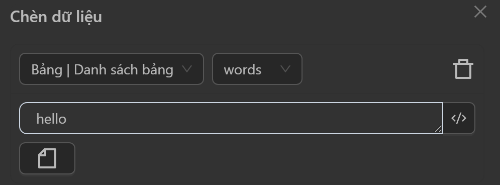
Task: Close the Chèn dữ liệu dialog
Action: click(480, 12)
